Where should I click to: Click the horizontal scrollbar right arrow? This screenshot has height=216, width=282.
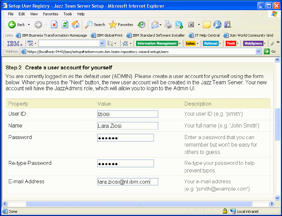point(272,204)
